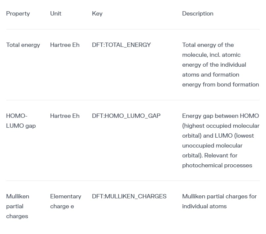
Task: Click the DFT:HOMO_LUMO_GAP key text
Action: click(126, 116)
